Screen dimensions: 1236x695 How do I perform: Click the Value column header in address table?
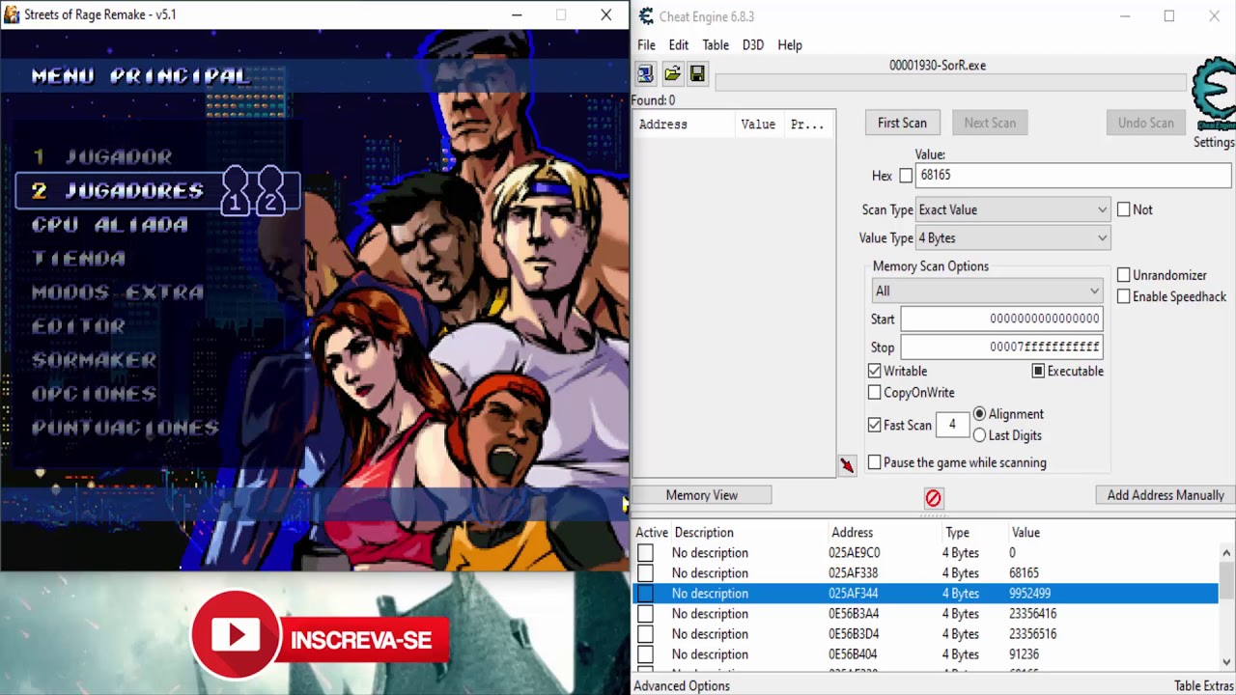tap(1025, 533)
